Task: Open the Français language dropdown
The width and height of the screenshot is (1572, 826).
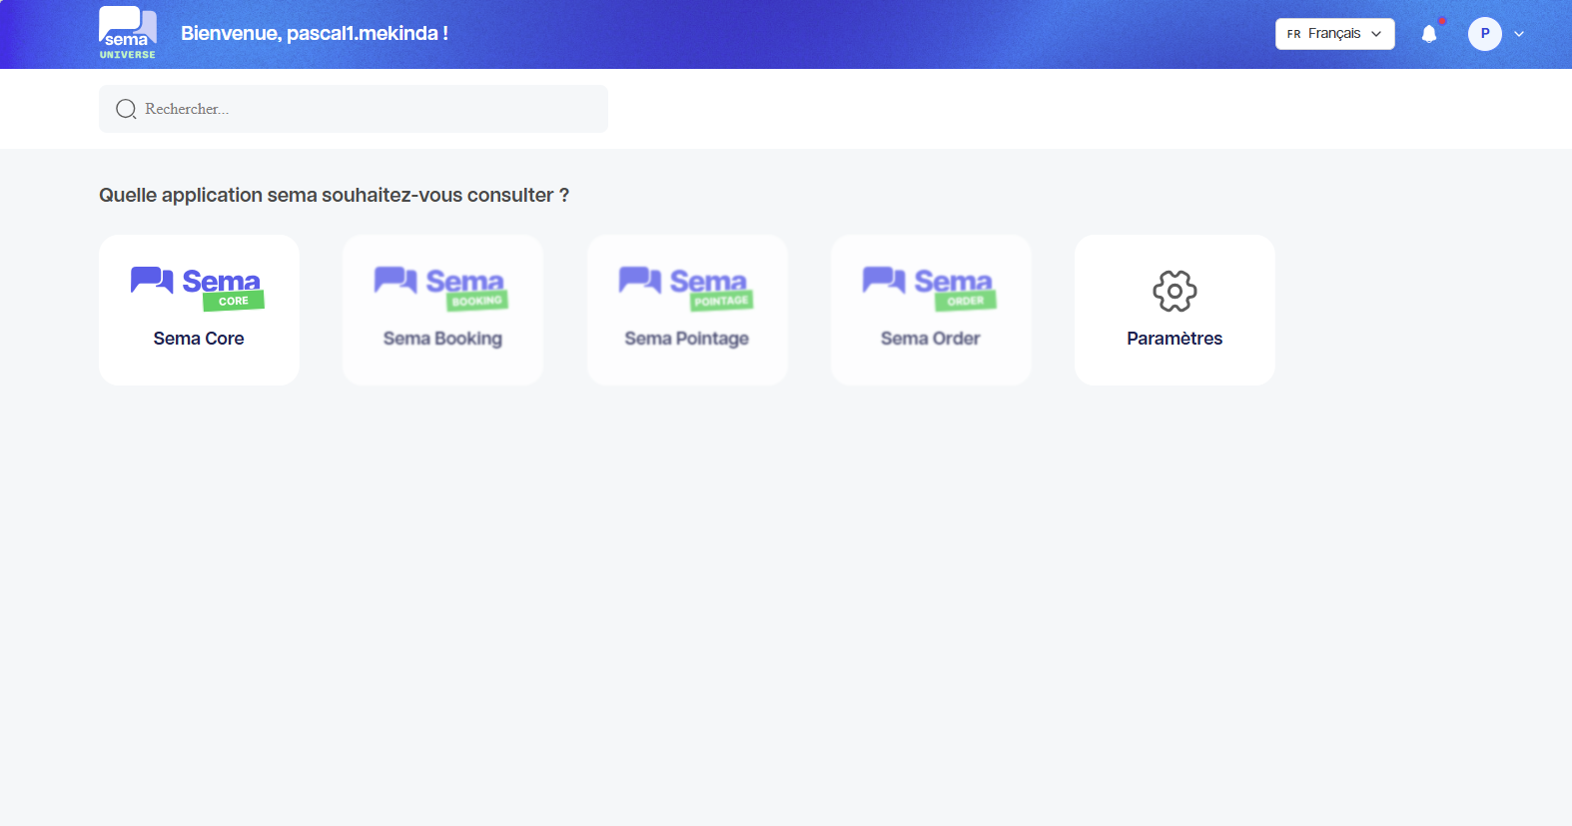Action: tap(1334, 34)
